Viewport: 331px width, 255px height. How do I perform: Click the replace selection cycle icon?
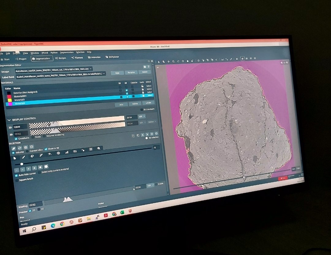tap(20, 148)
